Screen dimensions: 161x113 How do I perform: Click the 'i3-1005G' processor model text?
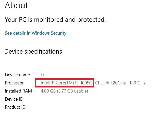pyautogui.click(x=84, y=83)
